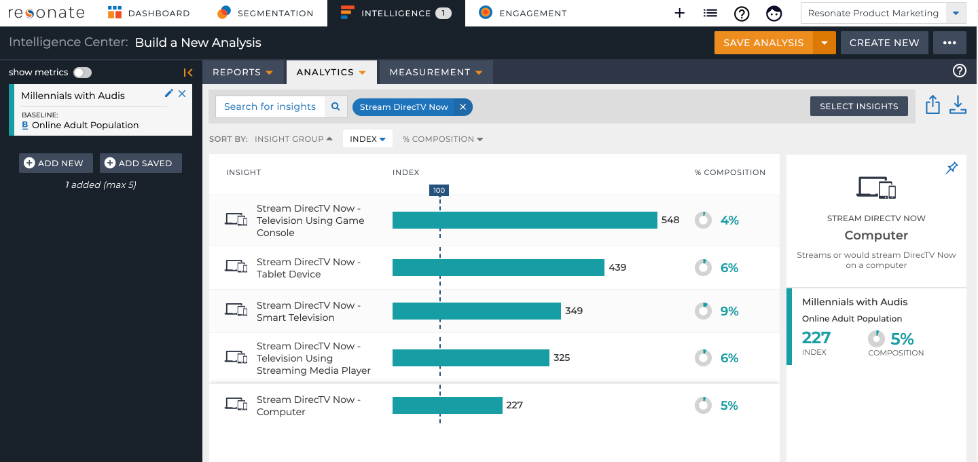
Task: Expand the Save Analysis options arrow
Action: [825, 43]
